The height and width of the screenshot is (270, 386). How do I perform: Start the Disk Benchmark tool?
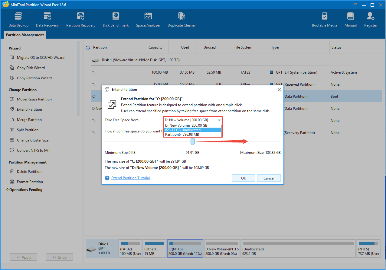(116, 20)
